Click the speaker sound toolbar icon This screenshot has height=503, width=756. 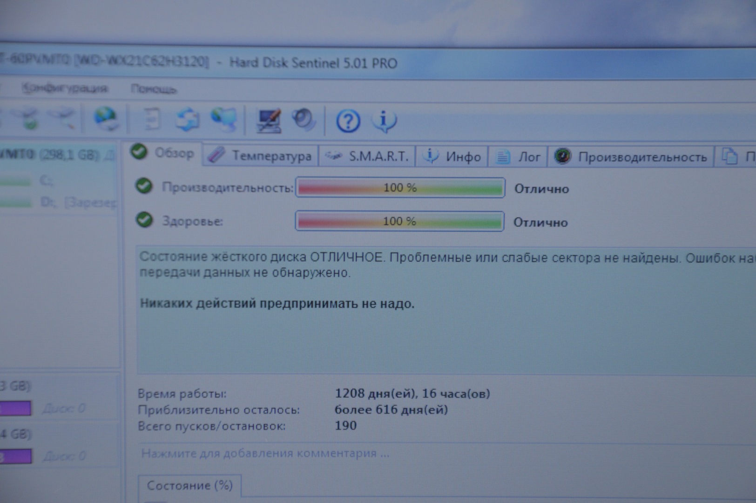click(x=304, y=121)
